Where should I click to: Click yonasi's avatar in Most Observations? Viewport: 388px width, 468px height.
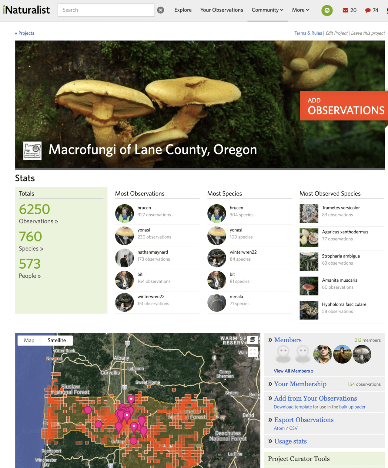click(x=125, y=236)
